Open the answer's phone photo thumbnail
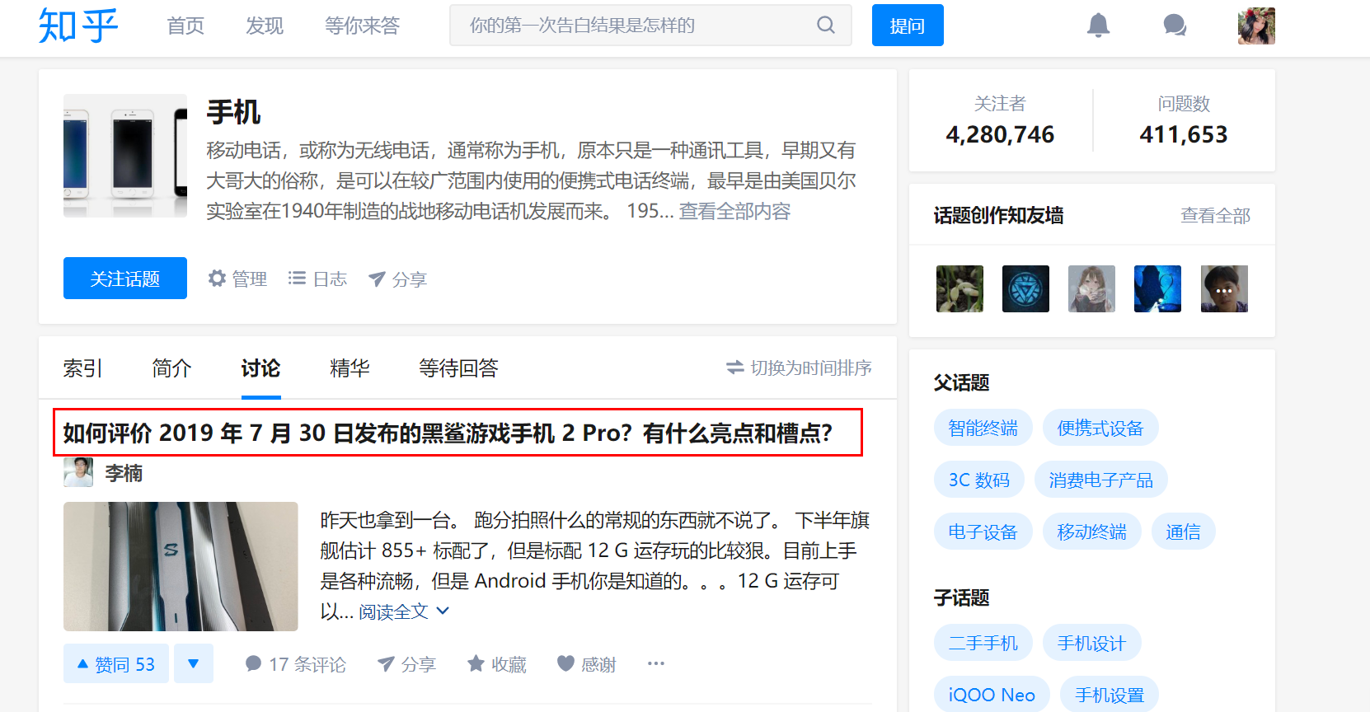 pyautogui.click(x=181, y=567)
